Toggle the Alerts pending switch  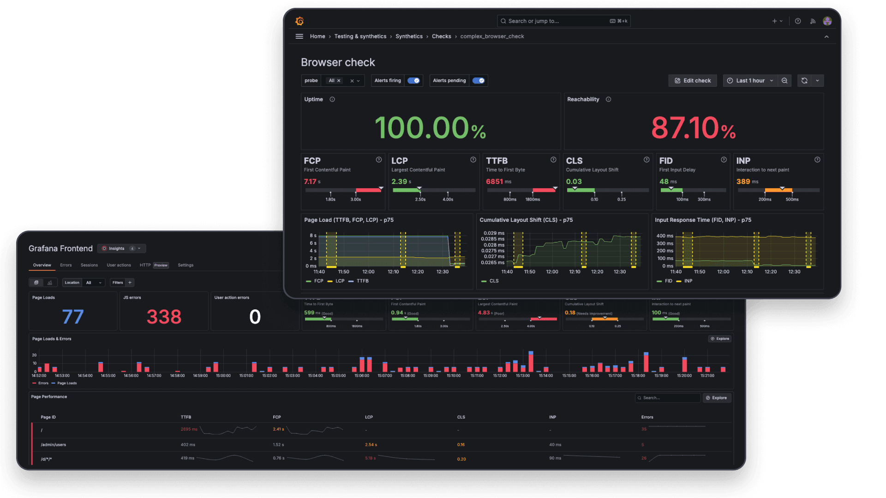point(479,81)
